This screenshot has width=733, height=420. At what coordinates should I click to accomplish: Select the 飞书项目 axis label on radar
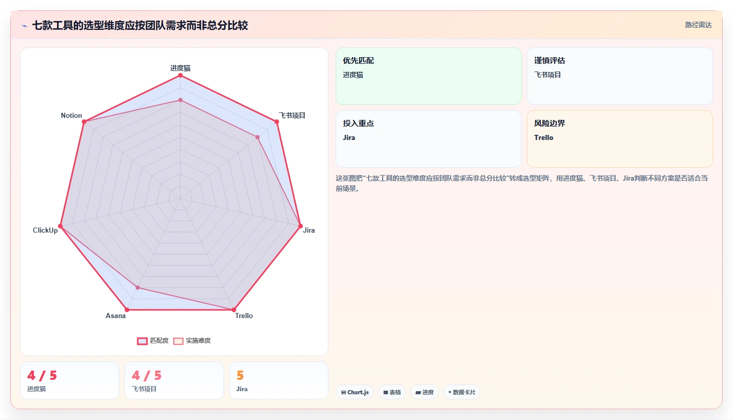point(292,115)
